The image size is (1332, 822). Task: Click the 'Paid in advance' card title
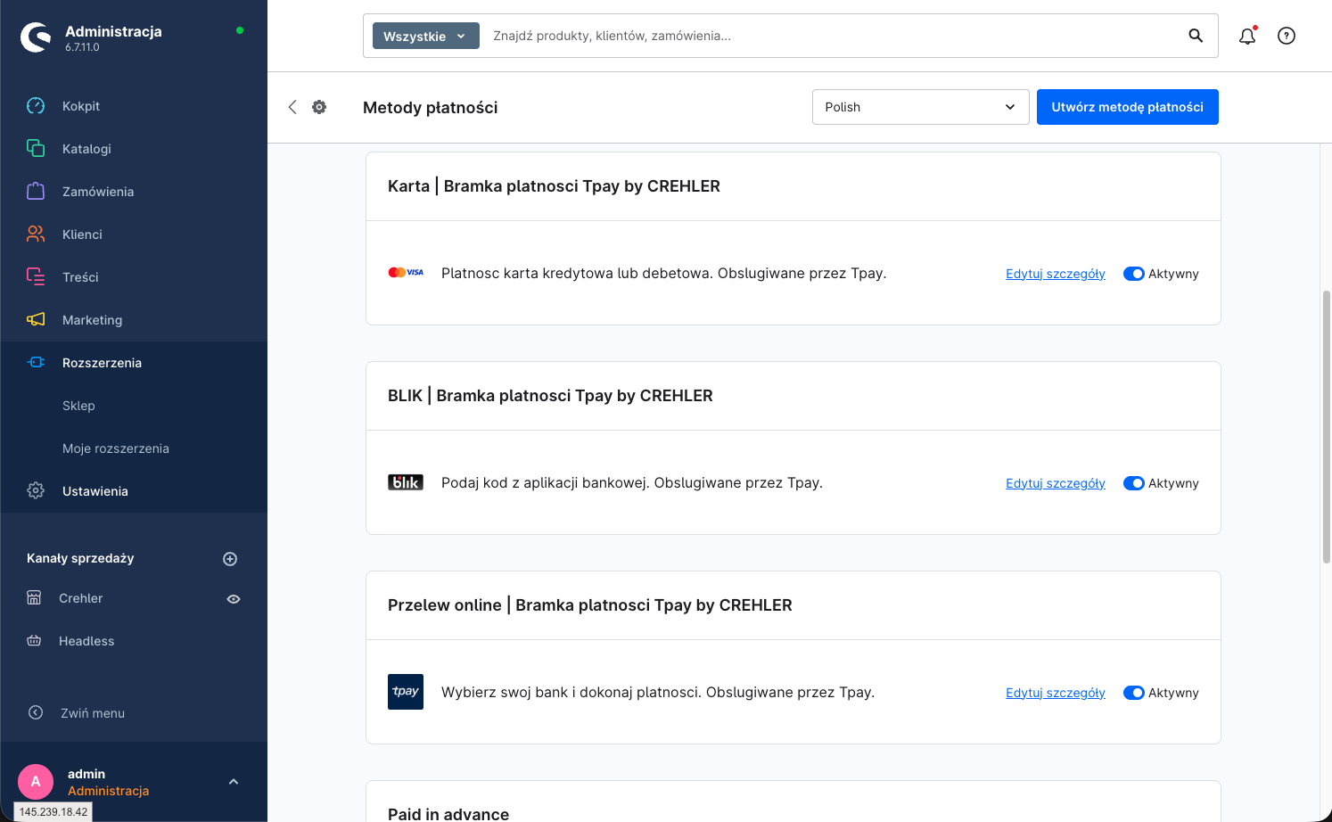pyautogui.click(x=448, y=814)
